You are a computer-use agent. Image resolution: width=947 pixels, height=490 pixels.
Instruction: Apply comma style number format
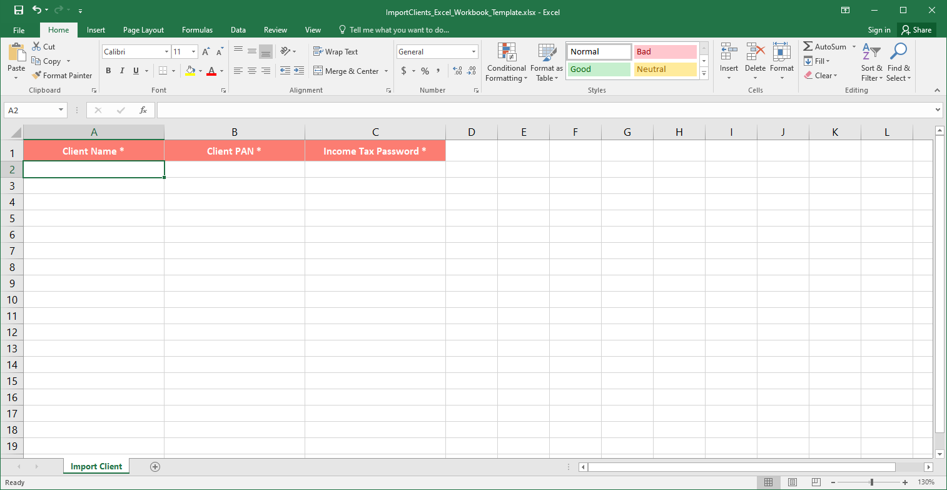(438, 71)
